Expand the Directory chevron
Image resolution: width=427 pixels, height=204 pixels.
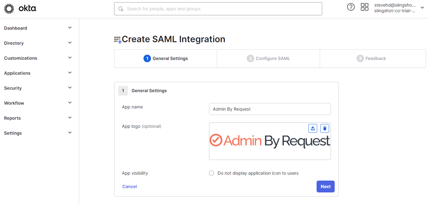click(x=70, y=43)
